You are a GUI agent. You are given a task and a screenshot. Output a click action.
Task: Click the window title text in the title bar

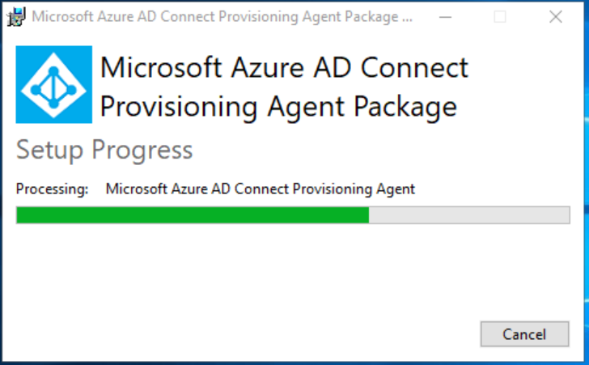(215, 17)
